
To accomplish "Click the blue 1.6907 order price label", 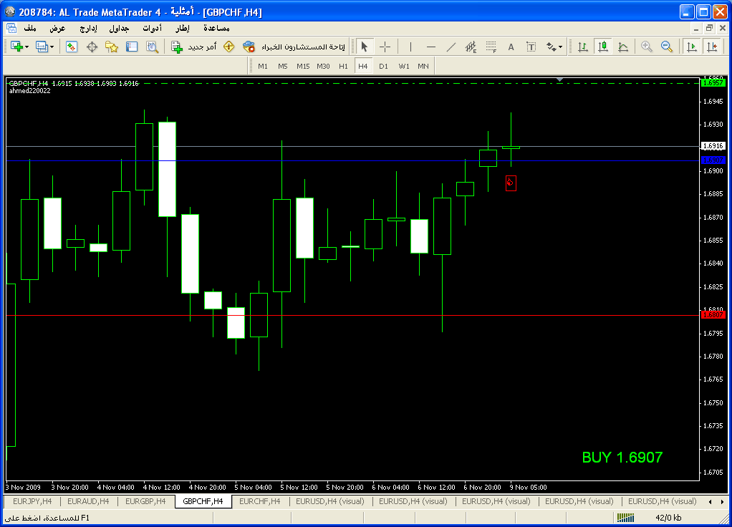I will tap(713, 160).
